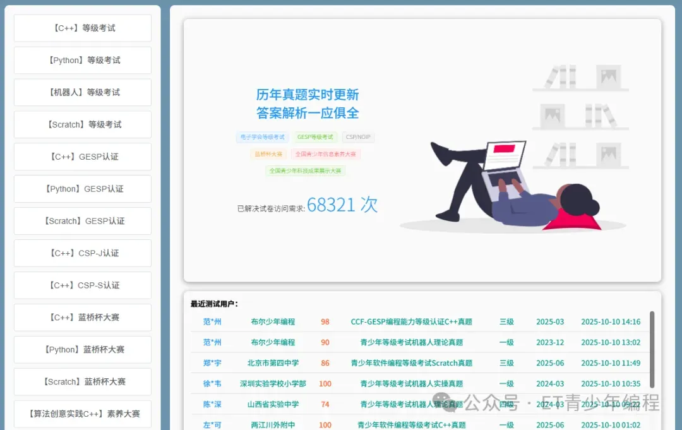Click user 范*州 in the 14:16 row

pos(212,322)
